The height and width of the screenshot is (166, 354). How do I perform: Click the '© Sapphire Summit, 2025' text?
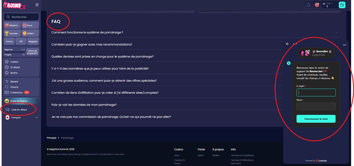(x=61, y=149)
